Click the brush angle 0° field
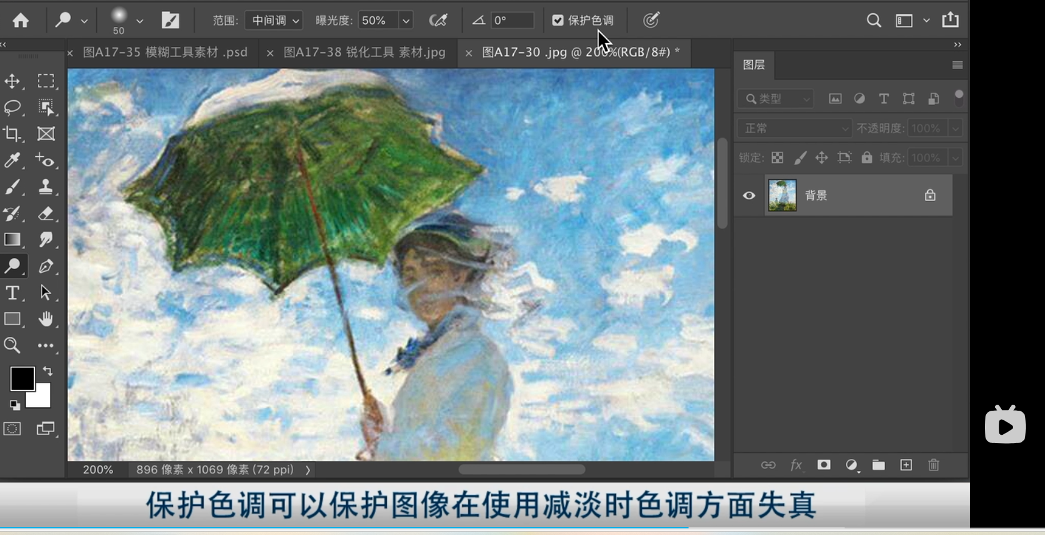The width and height of the screenshot is (1045, 535). coord(513,20)
